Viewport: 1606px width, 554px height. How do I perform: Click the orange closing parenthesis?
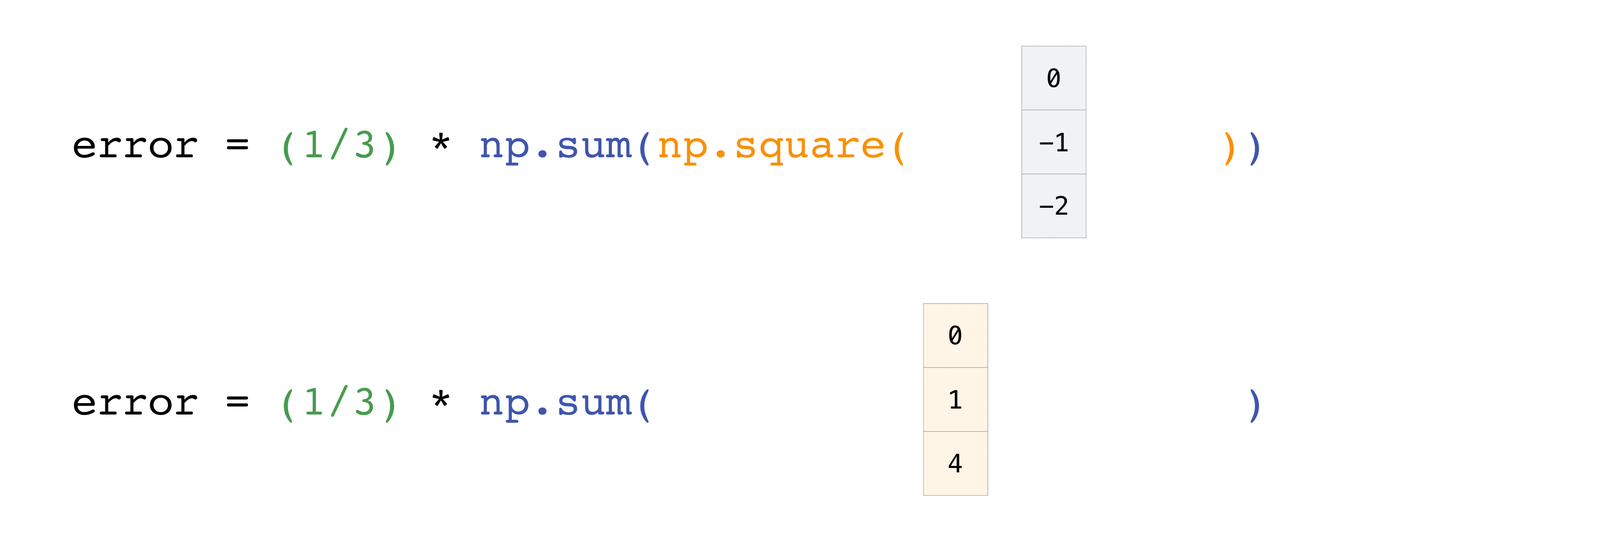pos(1229,148)
